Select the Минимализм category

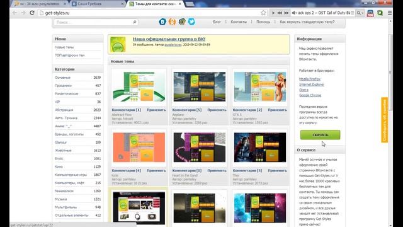(x=64, y=191)
